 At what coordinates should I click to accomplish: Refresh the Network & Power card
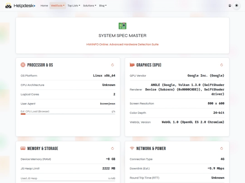click(x=221, y=149)
